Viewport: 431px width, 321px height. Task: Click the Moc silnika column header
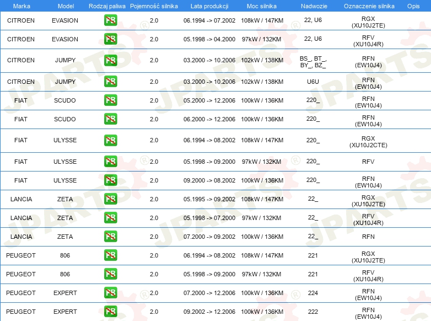[x=262, y=6]
